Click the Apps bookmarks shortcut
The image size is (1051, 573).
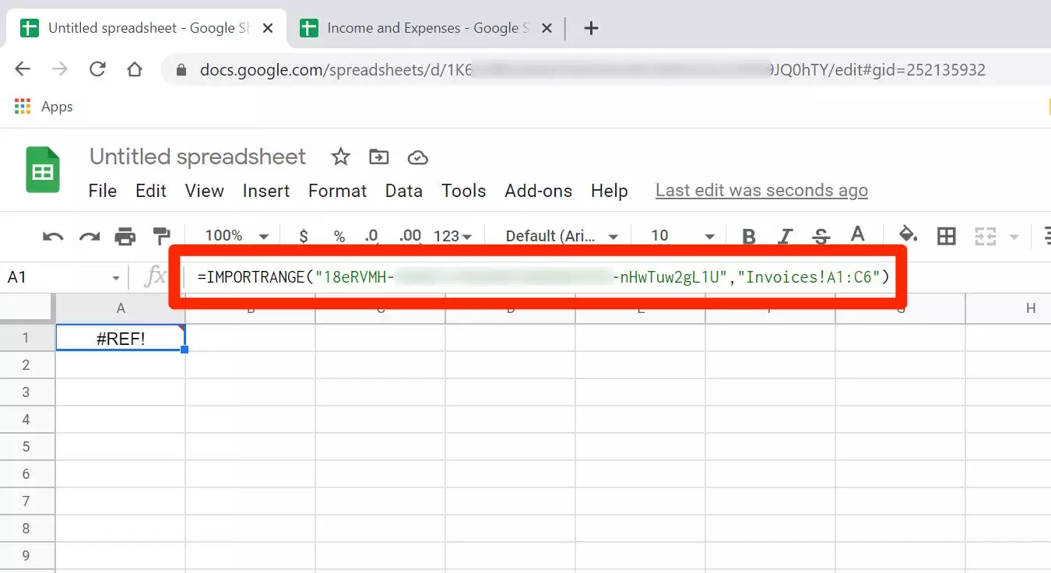tap(44, 107)
